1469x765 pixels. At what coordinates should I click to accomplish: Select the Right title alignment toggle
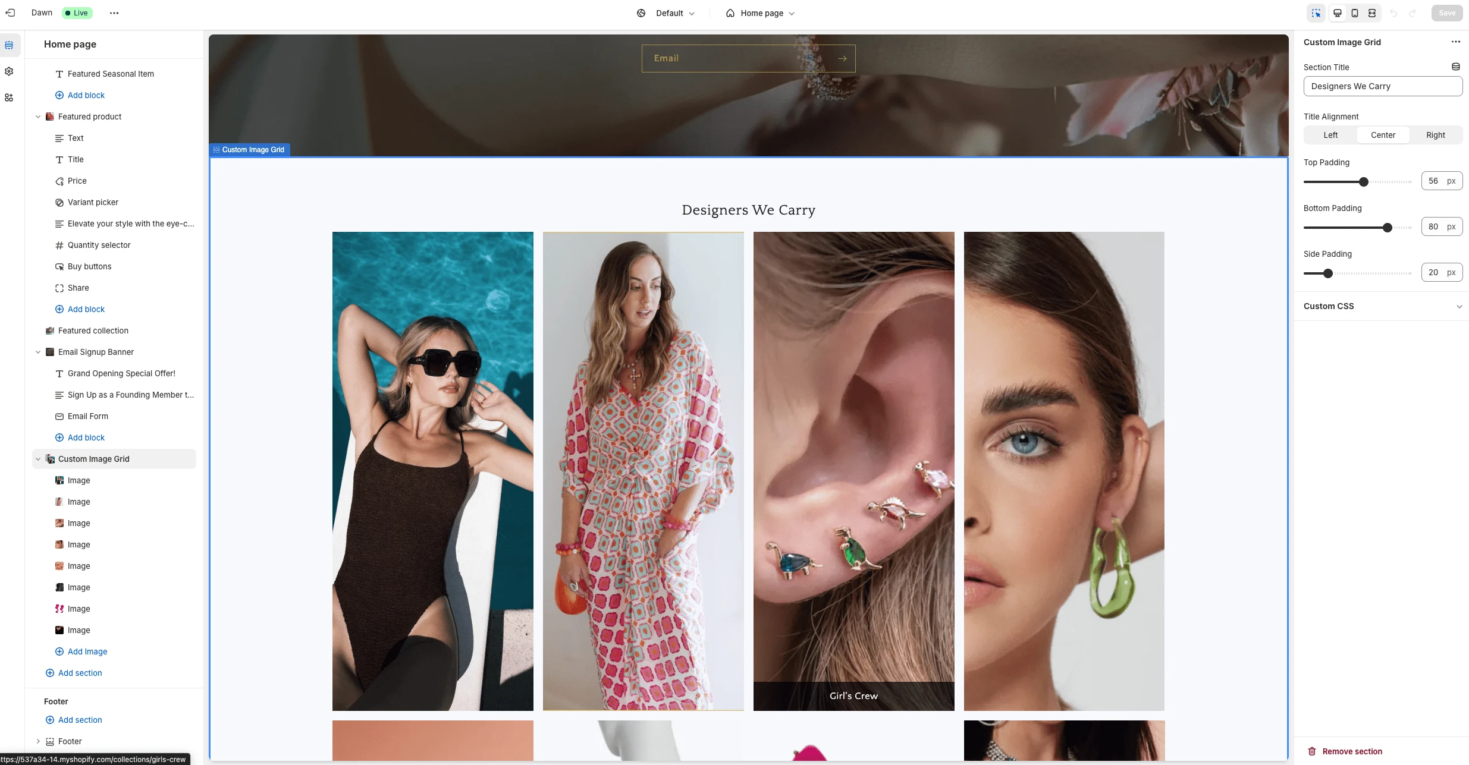point(1436,135)
